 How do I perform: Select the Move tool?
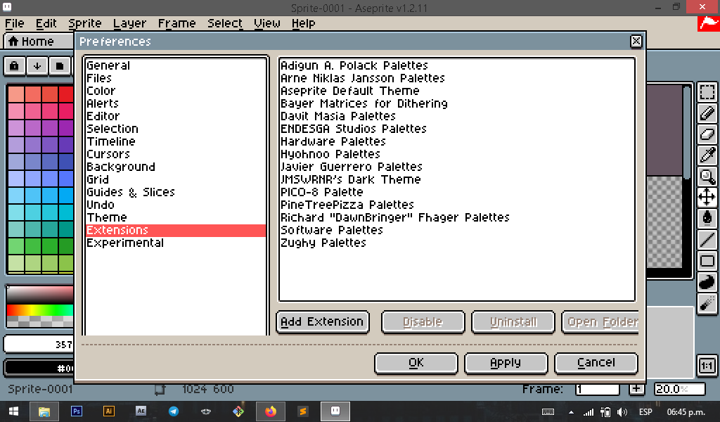click(707, 197)
